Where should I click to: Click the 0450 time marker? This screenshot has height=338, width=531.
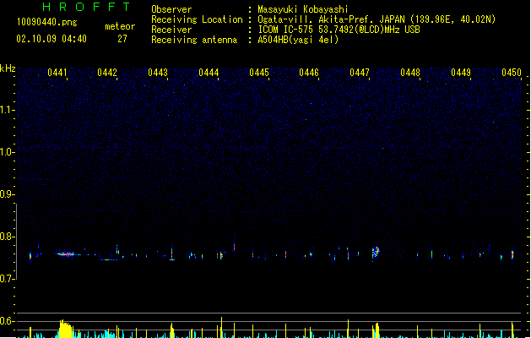[512, 73]
